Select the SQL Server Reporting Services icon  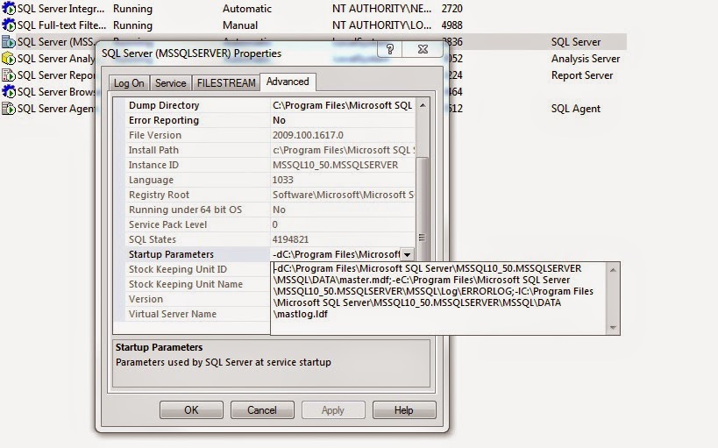pos(8,75)
